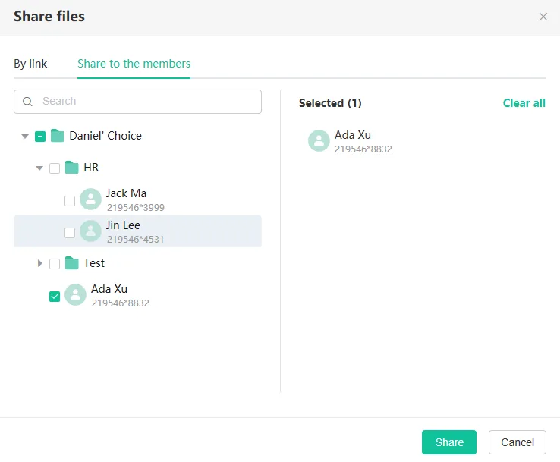Viewport: 560px width, 462px height.
Task: Check the Jin Lee checkbox
Action: tap(70, 232)
